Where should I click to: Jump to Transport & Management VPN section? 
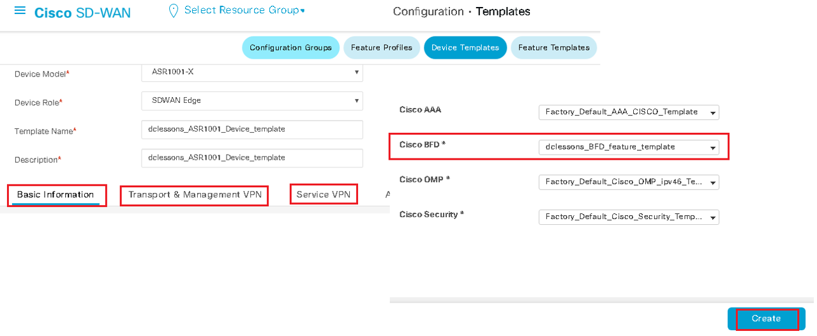pyautogui.click(x=195, y=195)
